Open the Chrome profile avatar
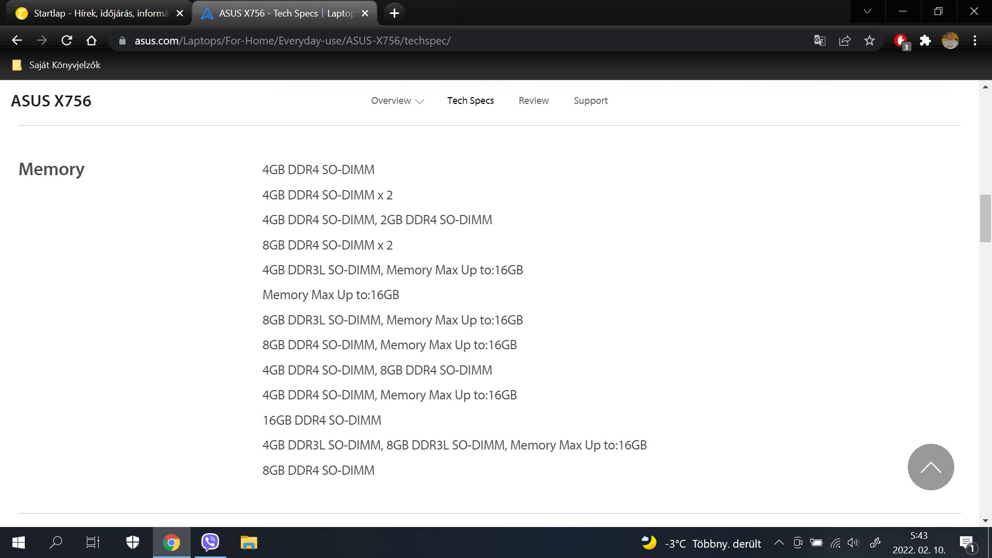This screenshot has height=558, width=992. [950, 40]
